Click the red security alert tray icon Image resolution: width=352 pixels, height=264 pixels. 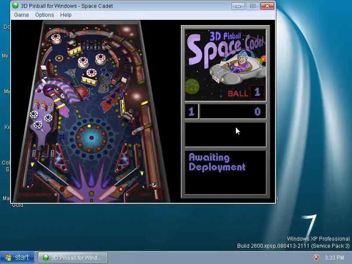click(316, 257)
